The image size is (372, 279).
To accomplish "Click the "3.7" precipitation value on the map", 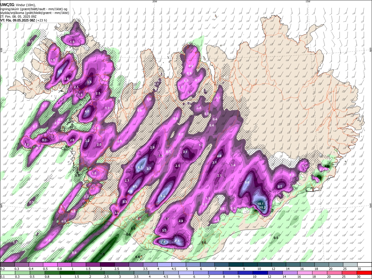I will [x=149, y=169].
